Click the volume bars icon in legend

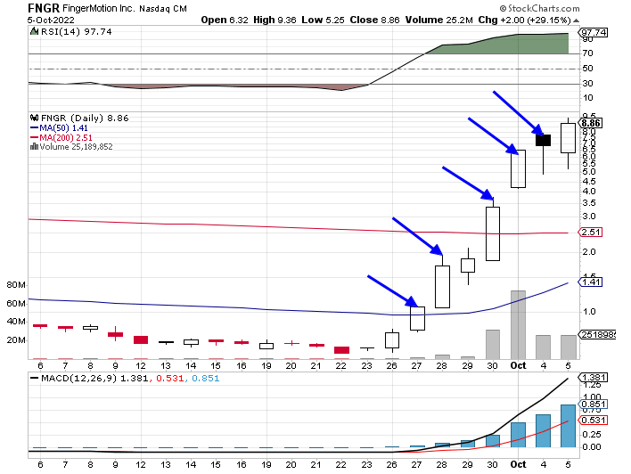coord(34,146)
